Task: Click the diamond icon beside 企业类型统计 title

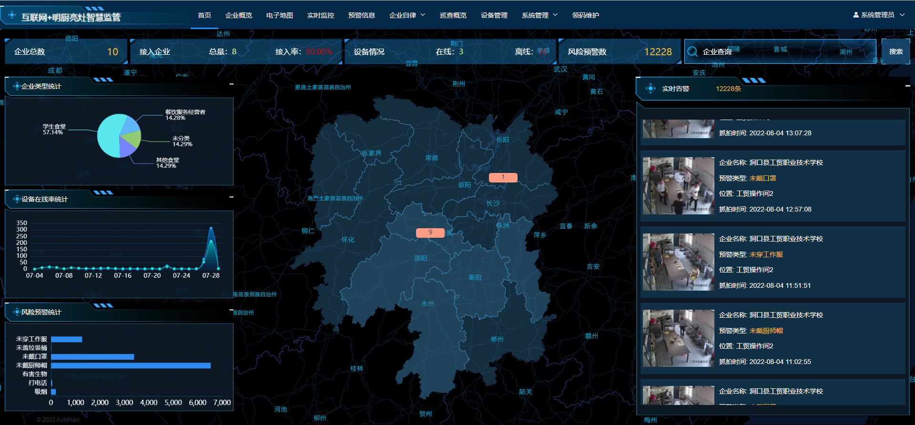Action: click(17, 86)
